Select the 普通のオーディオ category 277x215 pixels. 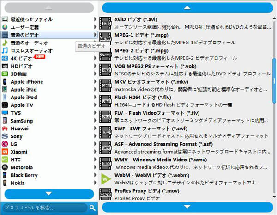49,43
